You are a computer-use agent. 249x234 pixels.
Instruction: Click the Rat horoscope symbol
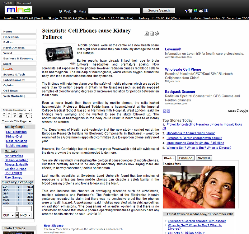(x=4, y=116)
